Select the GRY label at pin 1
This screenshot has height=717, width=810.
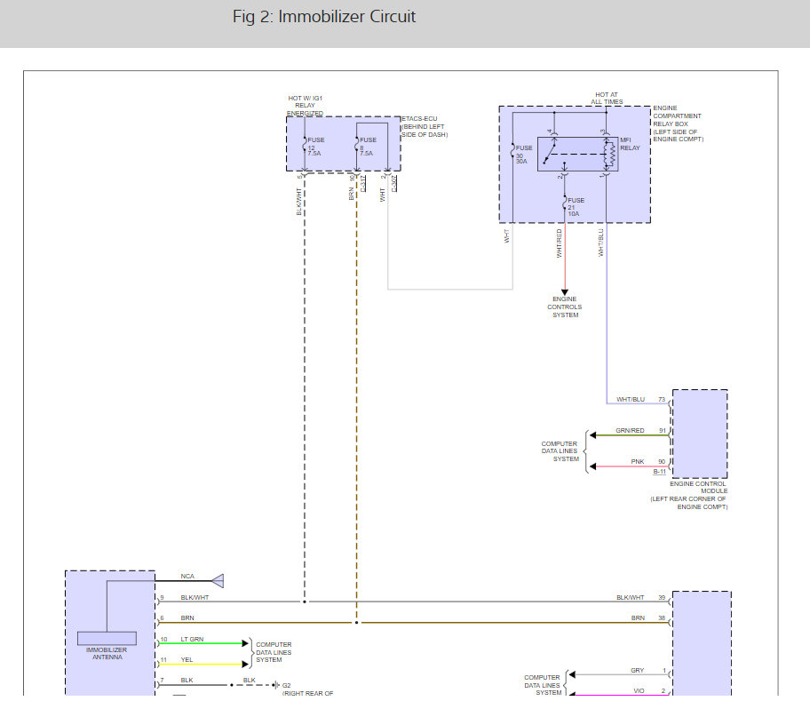coord(638,671)
